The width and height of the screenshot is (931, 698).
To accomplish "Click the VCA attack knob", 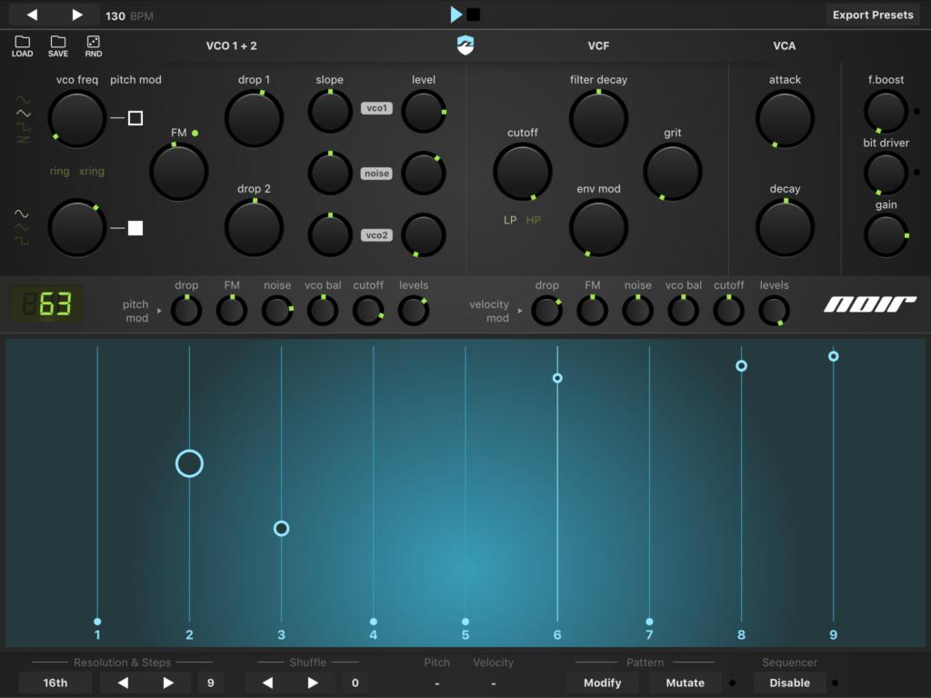I will (785, 118).
